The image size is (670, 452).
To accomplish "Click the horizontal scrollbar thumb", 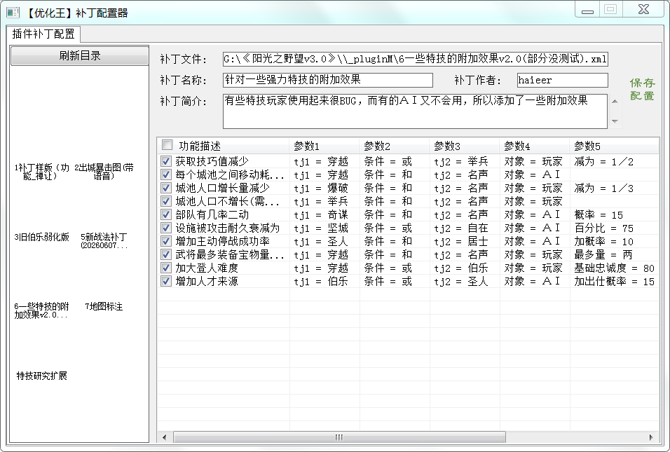I will 339,437.
